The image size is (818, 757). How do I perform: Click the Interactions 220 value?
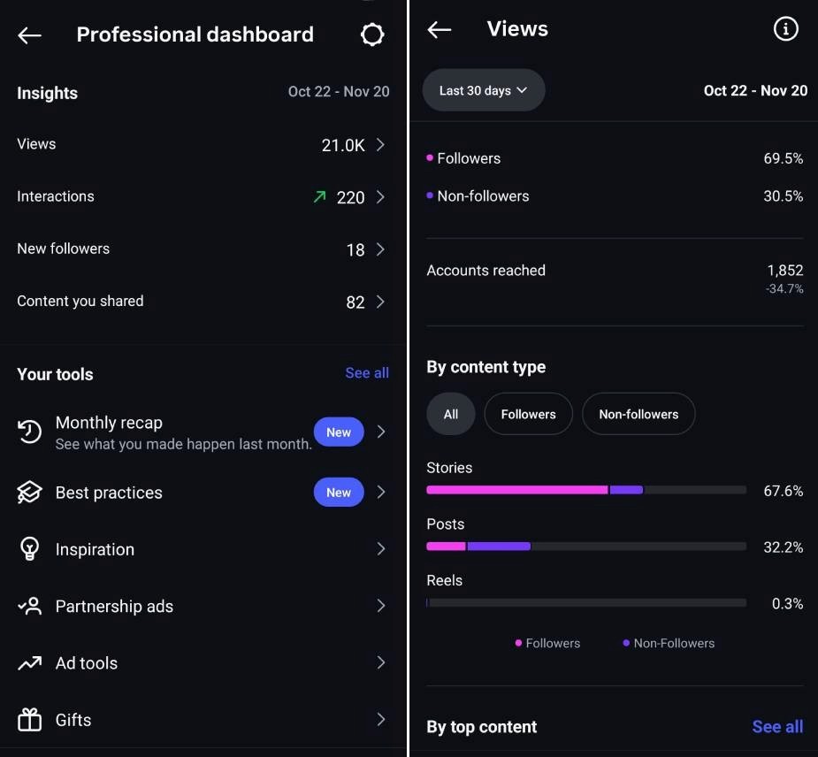tap(350, 197)
